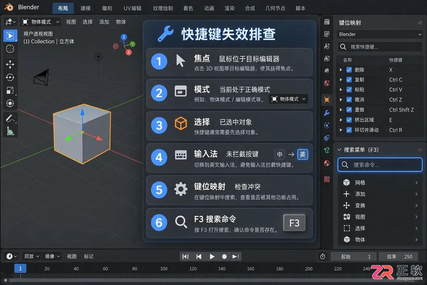Open the red sphere Material properties tab
The width and height of the screenshot is (427, 285).
327,163
